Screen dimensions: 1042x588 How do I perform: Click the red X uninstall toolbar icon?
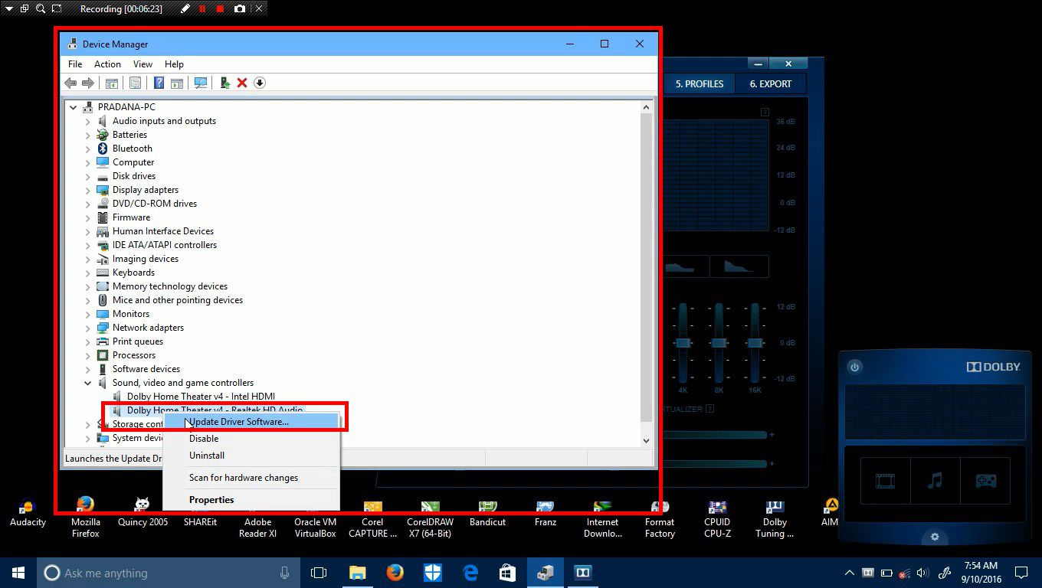(x=242, y=83)
